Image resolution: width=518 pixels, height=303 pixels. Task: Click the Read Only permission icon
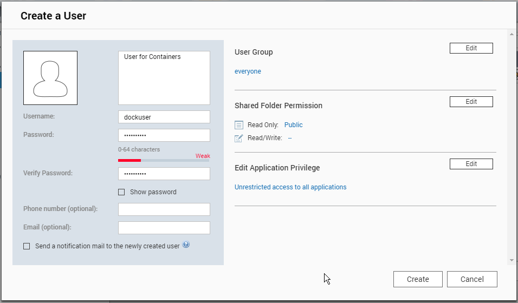point(239,125)
